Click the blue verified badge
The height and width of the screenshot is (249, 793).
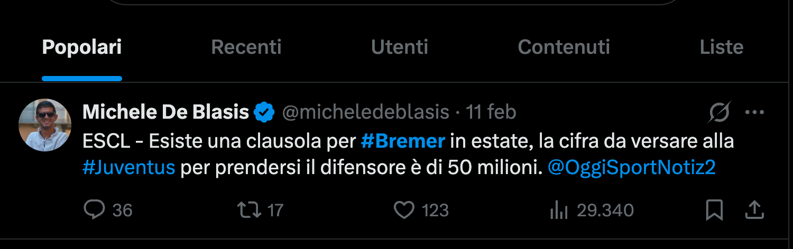point(264,112)
